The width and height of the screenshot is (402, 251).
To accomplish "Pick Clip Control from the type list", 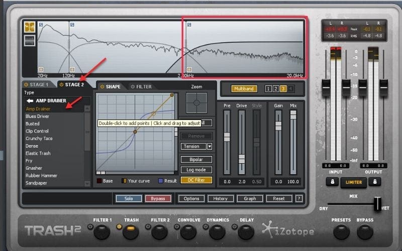I will pos(37,131).
